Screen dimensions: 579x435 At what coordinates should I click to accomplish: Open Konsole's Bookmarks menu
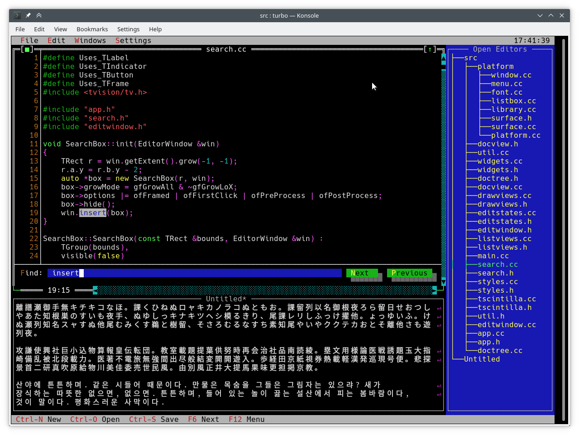coord(92,29)
